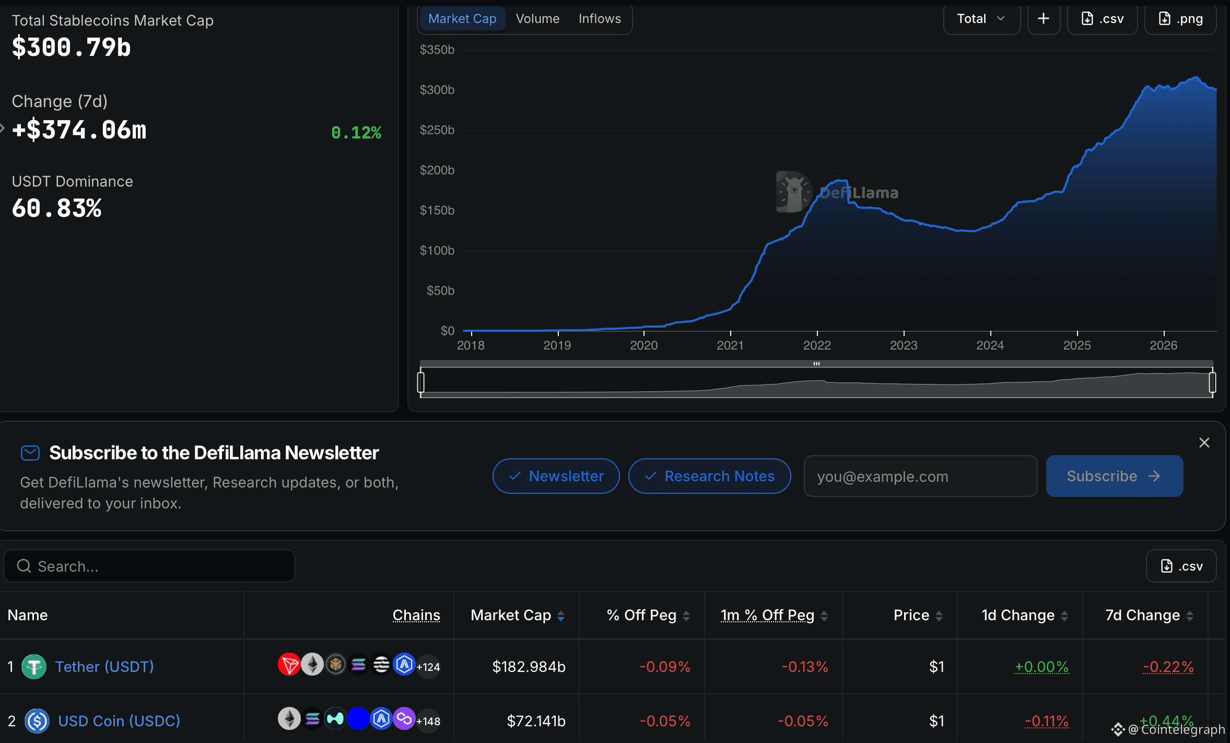Download stablecoin table .csv
Screen dimensions: 1230x743
[x=1181, y=566]
